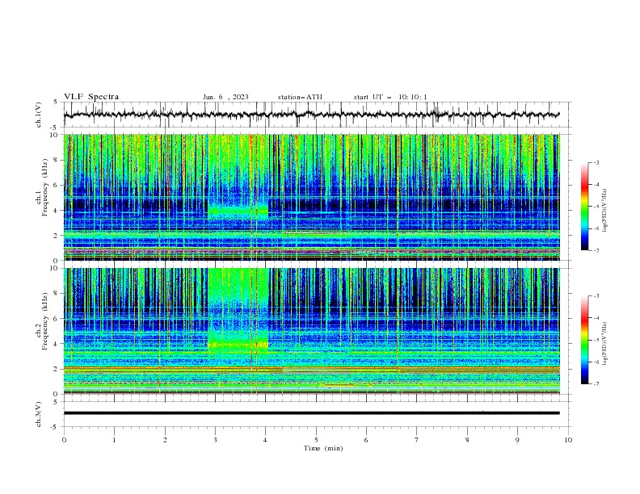Click the "4" kHz tick of ch.1 spectrogram
640x494 pixels.
[57, 211]
